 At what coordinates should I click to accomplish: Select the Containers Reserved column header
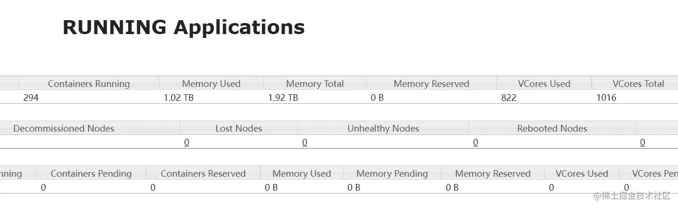click(x=203, y=173)
